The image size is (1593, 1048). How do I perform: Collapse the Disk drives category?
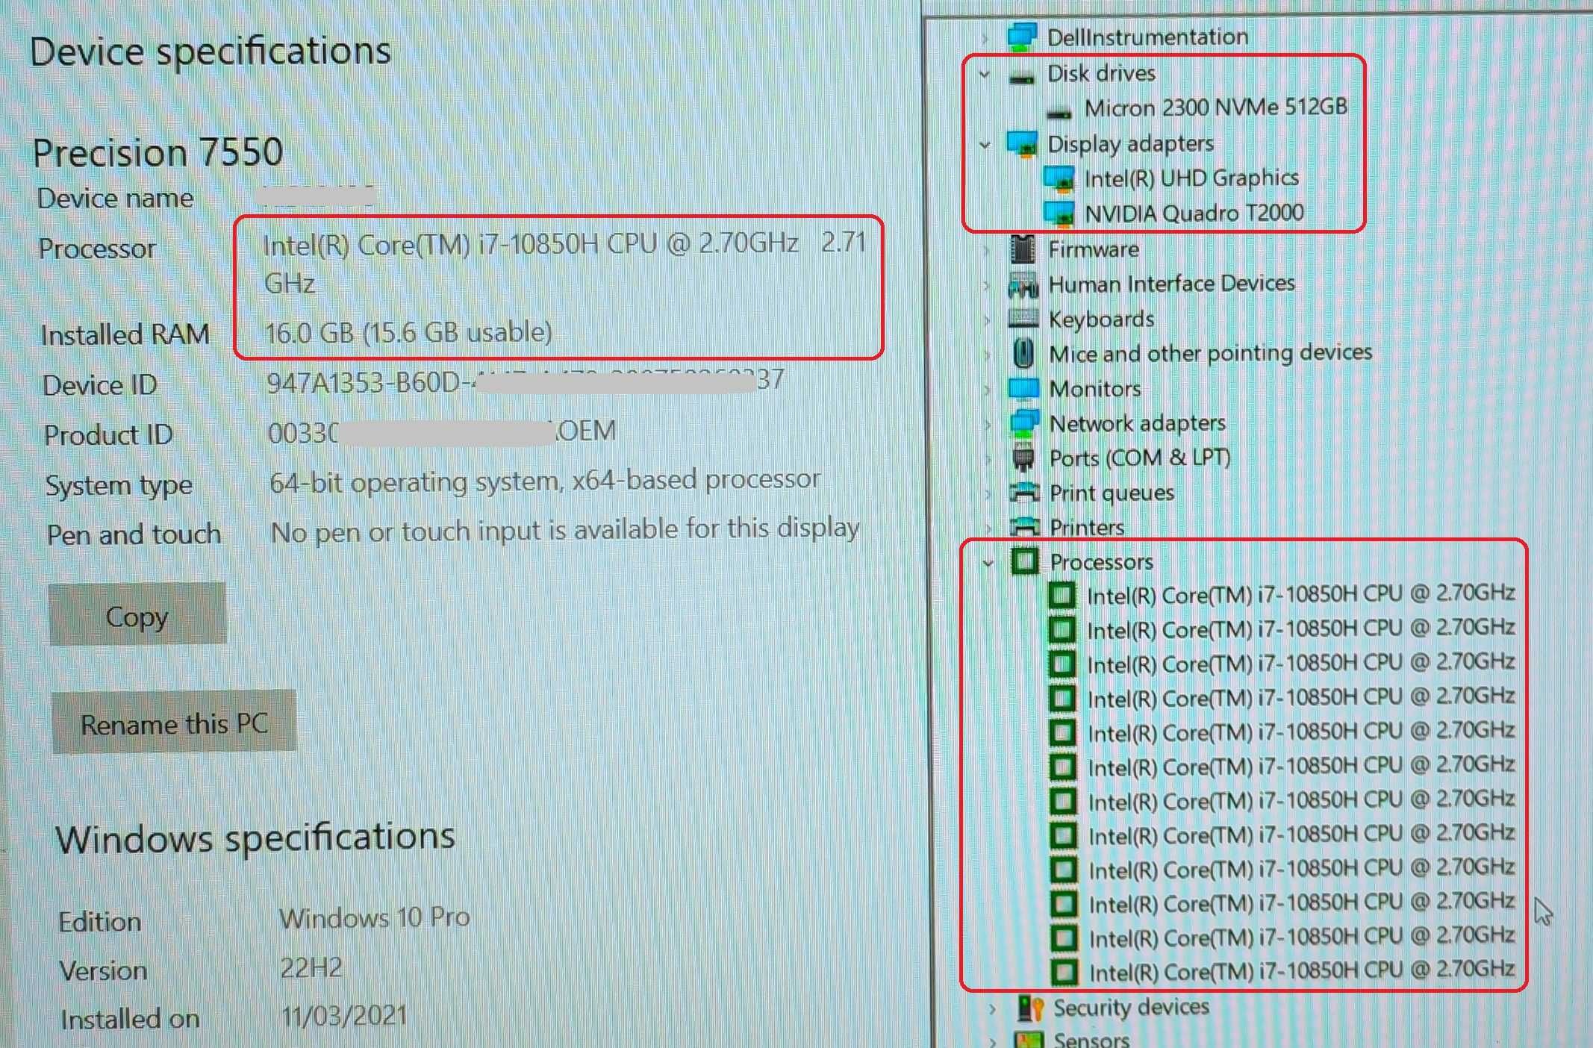985,74
